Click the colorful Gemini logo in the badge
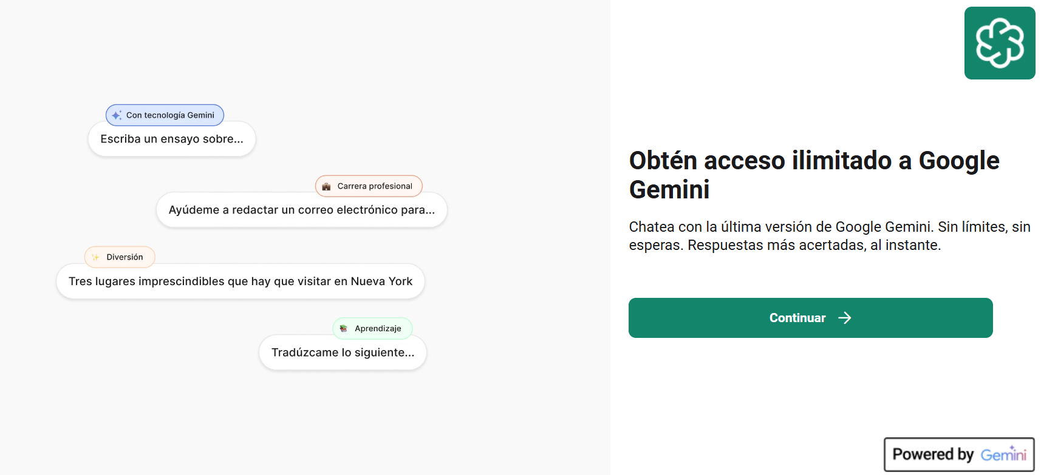The image size is (1041, 475). coord(1003,454)
